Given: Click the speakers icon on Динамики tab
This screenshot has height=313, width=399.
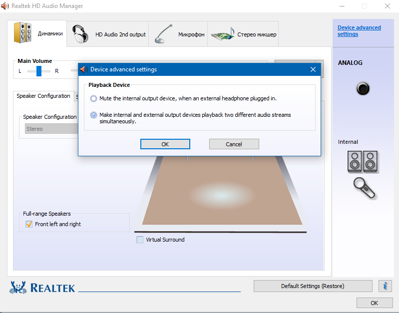Looking at the screenshot, I should [22, 32].
